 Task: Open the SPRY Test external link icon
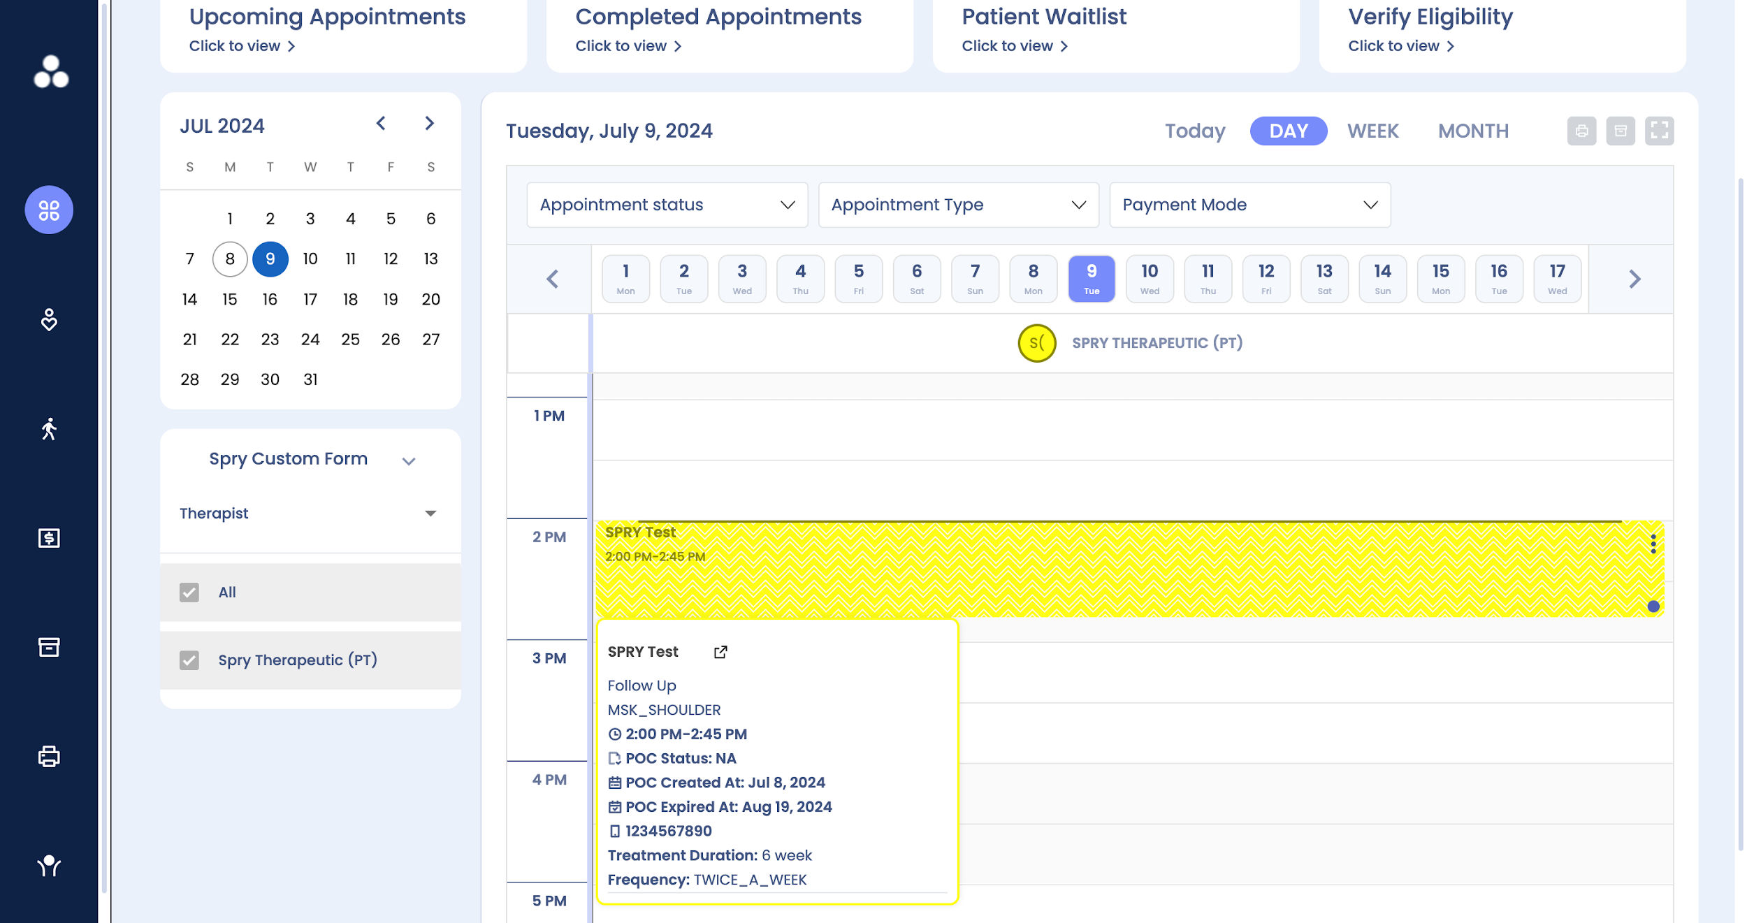[x=720, y=652]
